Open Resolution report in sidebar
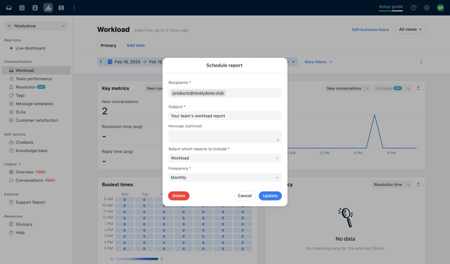 pos(25,87)
